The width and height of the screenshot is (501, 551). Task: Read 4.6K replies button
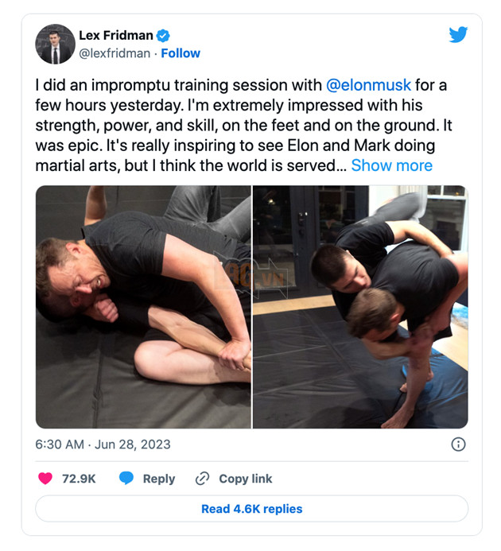pyautogui.click(x=252, y=509)
